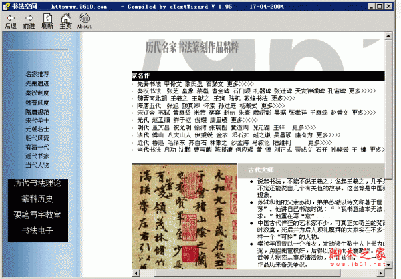Image resolution: width=401 pixels, height=279 pixels.
Task: Open the 米芾 link
Action: [x=200, y=113]
